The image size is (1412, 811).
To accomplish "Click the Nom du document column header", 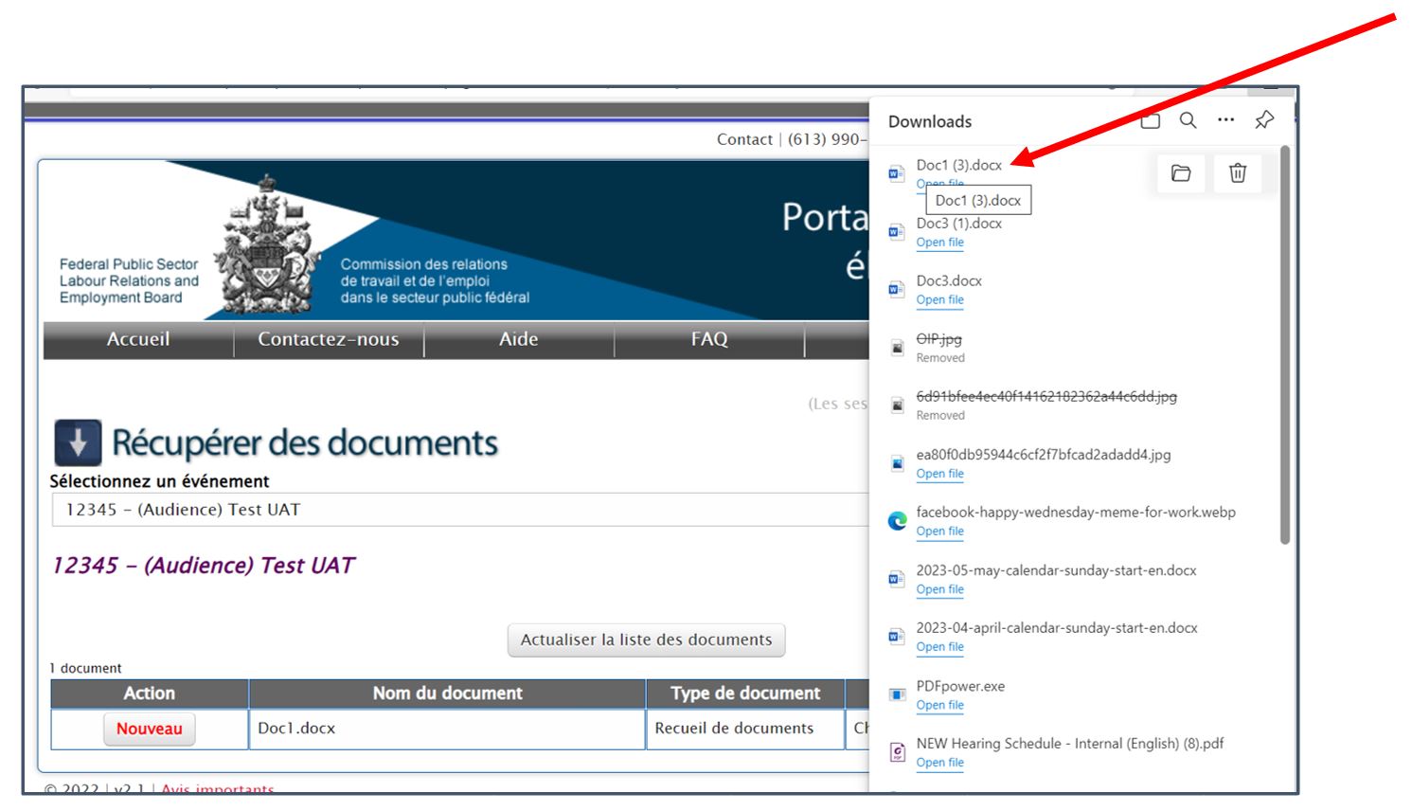I will click(447, 694).
